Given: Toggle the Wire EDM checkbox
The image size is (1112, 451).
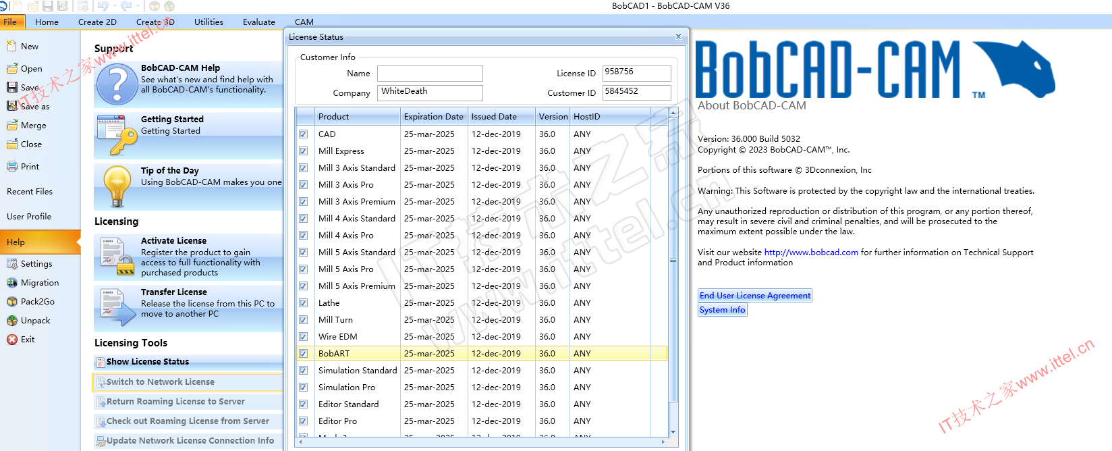Looking at the screenshot, I should coord(304,337).
